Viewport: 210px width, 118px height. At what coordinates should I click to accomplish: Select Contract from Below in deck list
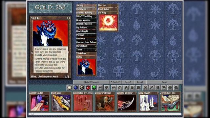point(86,42)
